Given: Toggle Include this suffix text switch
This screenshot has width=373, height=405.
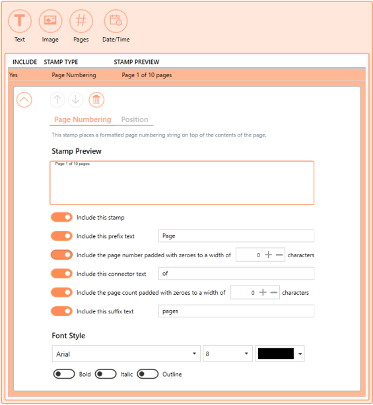Looking at the screenshot, I should click(61, 311).
